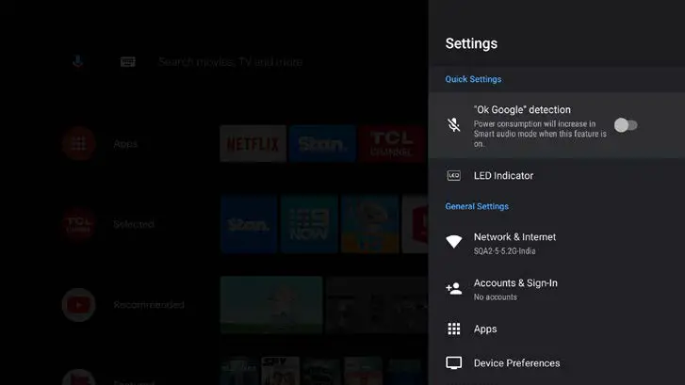Launch the Netflix app tile

pos(253,144)
